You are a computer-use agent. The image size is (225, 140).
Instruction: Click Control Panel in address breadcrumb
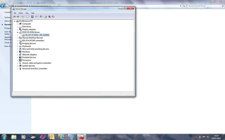(22, 6)
